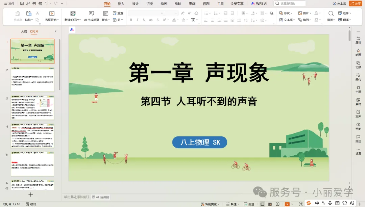
Task: Click the Save icon in title bar
Action: coord(22,3)
